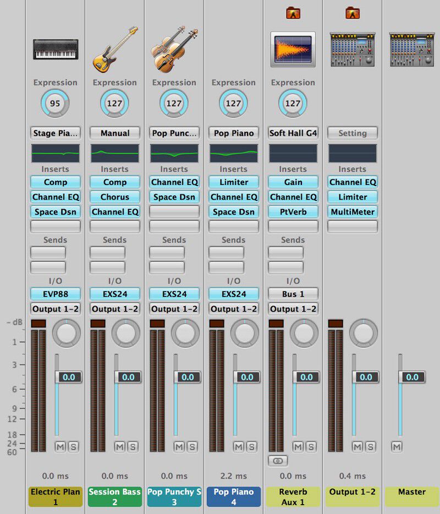Mute the Electric Piano channel

[x=61, y=447]
